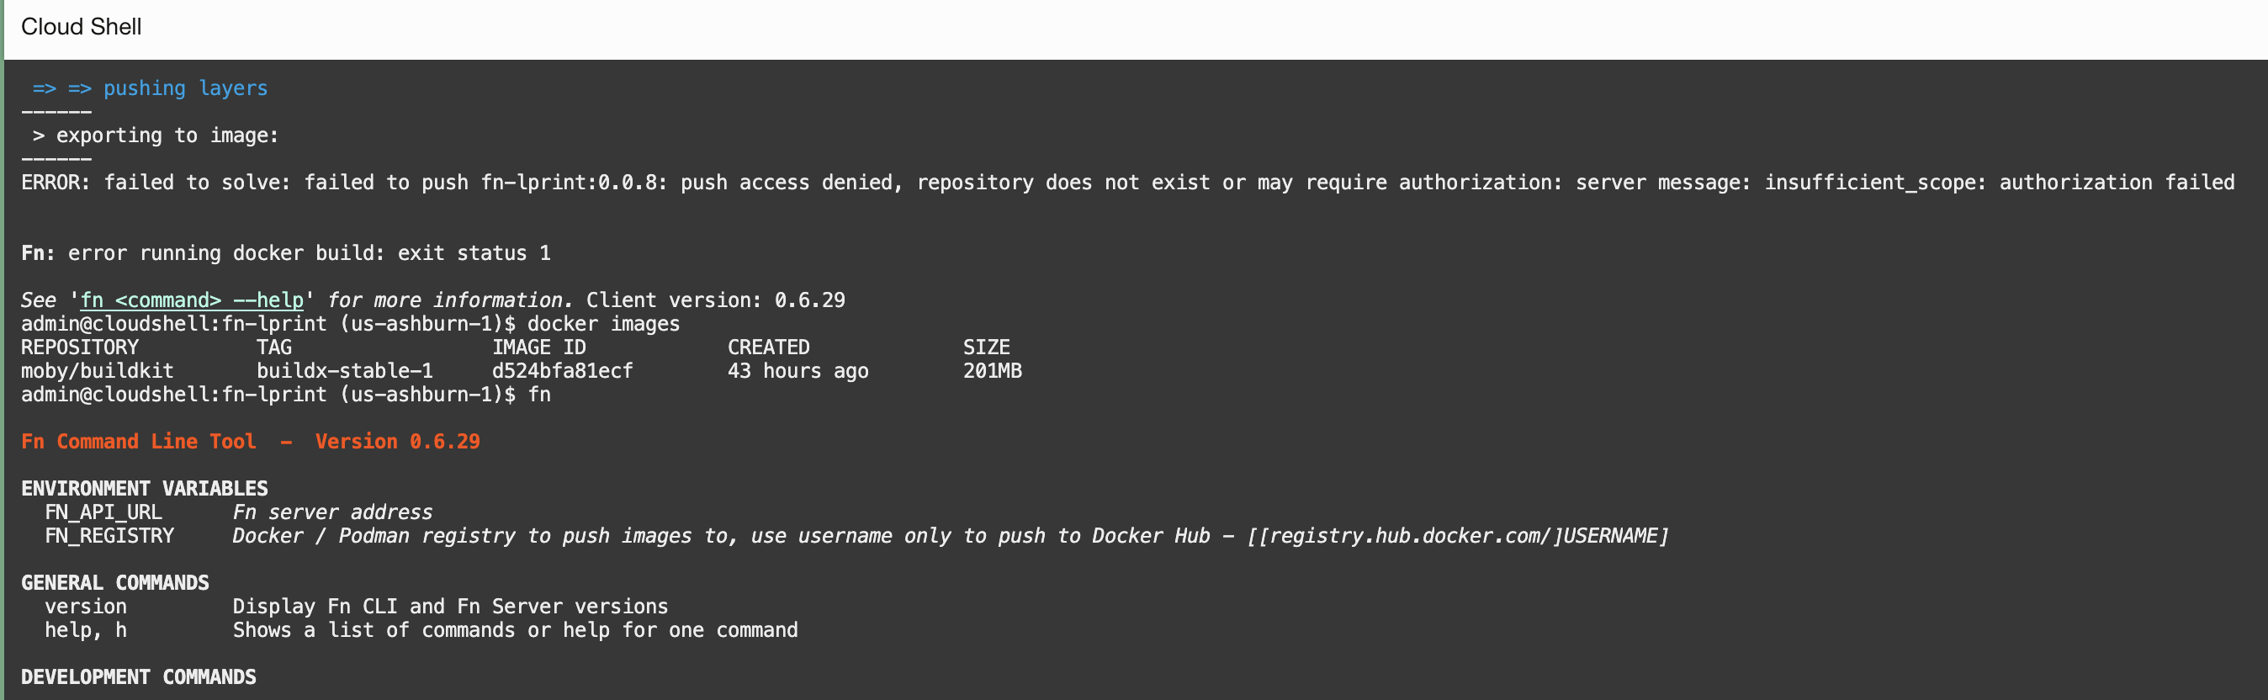Click the 'version' general command entry

pyautogui.click(x=86, y=607)
